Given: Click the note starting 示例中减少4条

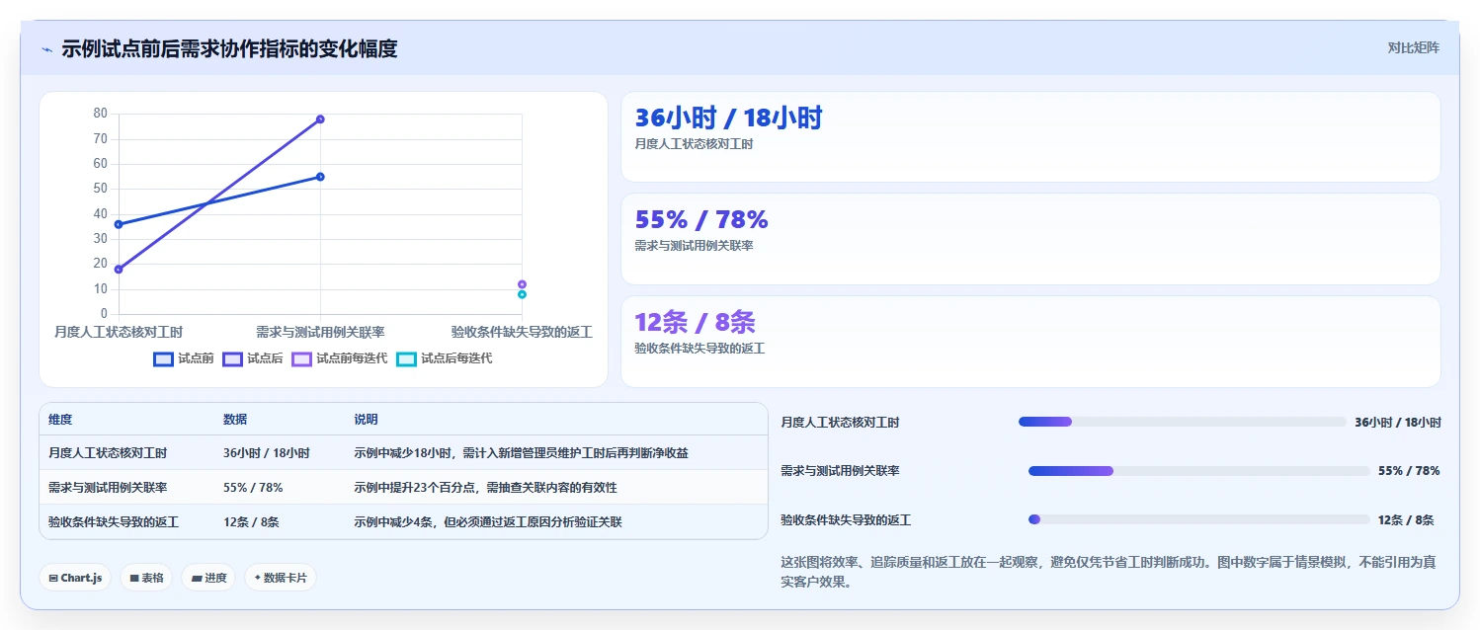Looking at the screenshot, I should (488, 522).
